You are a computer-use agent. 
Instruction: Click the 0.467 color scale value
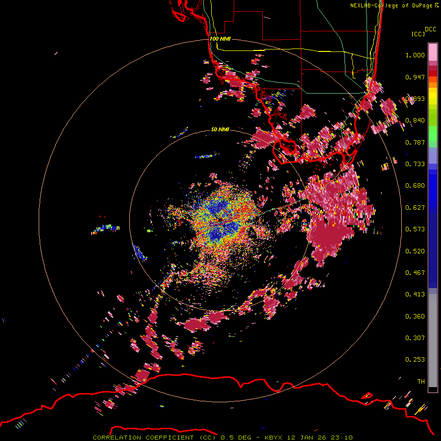(x=415, y=273)
